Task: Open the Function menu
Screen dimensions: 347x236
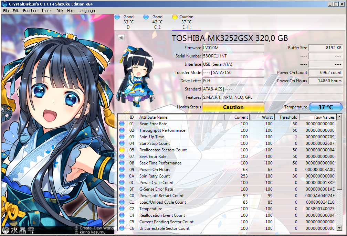Action: click(x=30, y=11)
